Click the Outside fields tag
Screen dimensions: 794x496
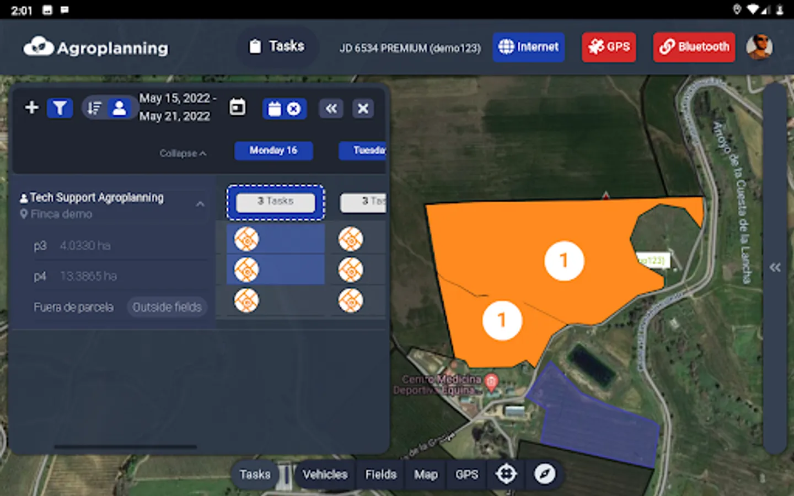[167, 307]
